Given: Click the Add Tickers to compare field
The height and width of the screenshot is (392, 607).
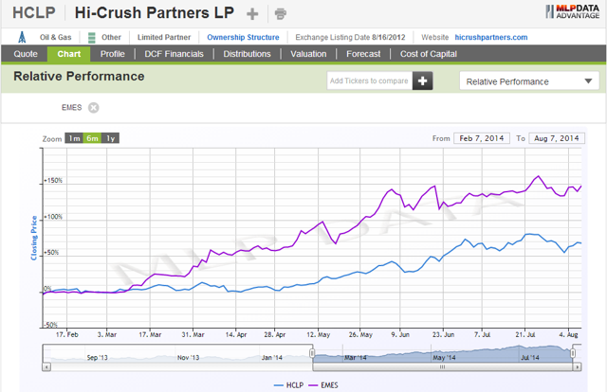Looking at the screenshot, I should coord(369,80).
